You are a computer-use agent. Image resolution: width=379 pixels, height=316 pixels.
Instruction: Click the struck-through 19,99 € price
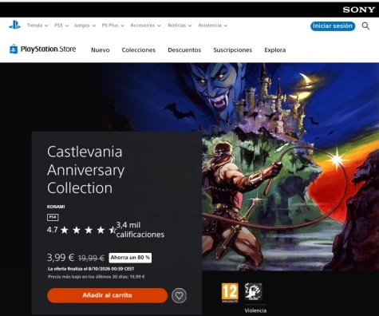91,258
